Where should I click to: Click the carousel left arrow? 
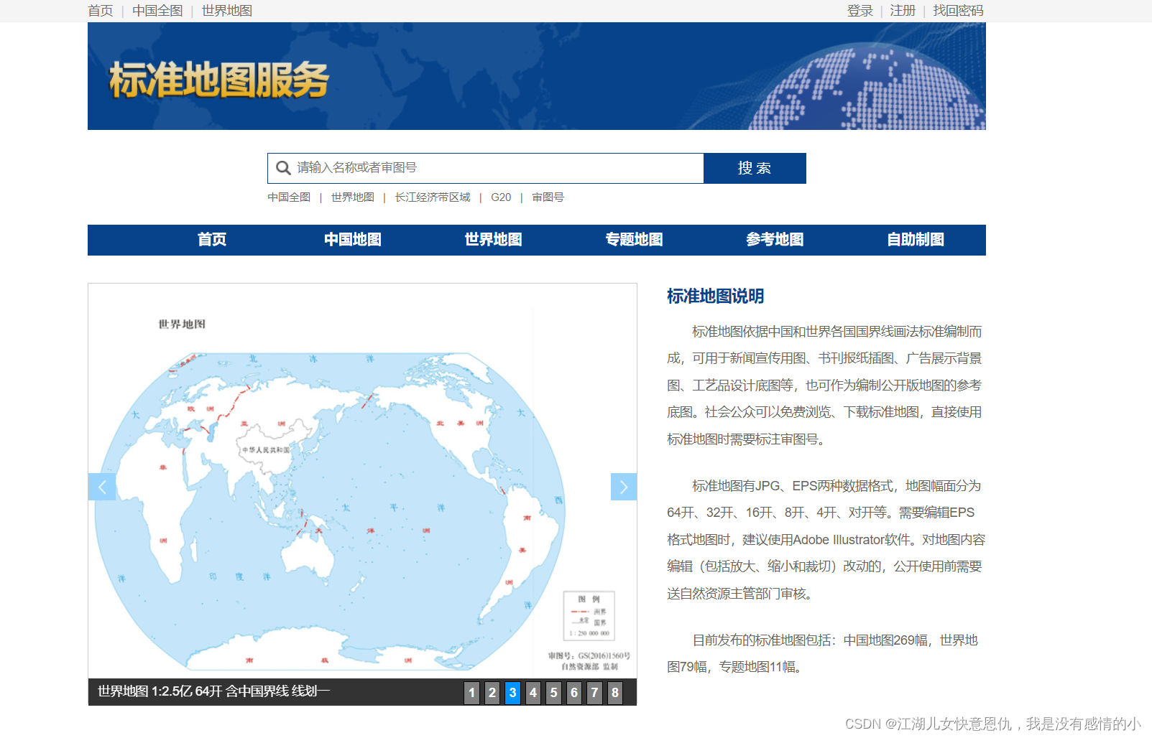click(x=102, y=487)
